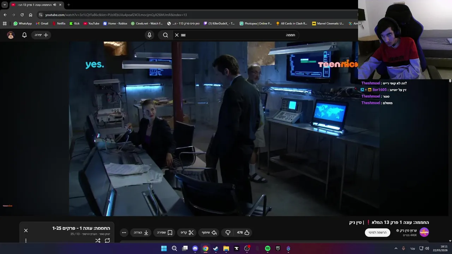Clear the YouTube search text with X

pyautogui.click(x=177, y=35)
